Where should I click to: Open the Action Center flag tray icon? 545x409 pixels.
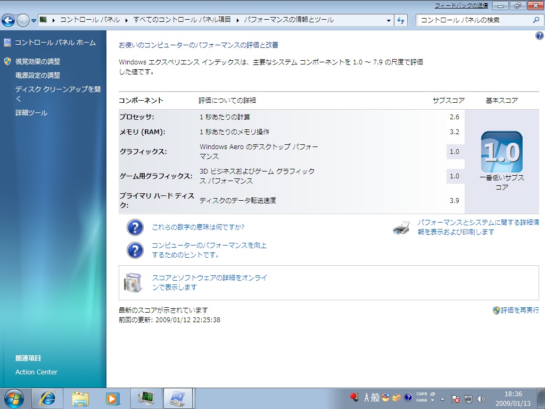pyautogui.click(x=456, y=399)
